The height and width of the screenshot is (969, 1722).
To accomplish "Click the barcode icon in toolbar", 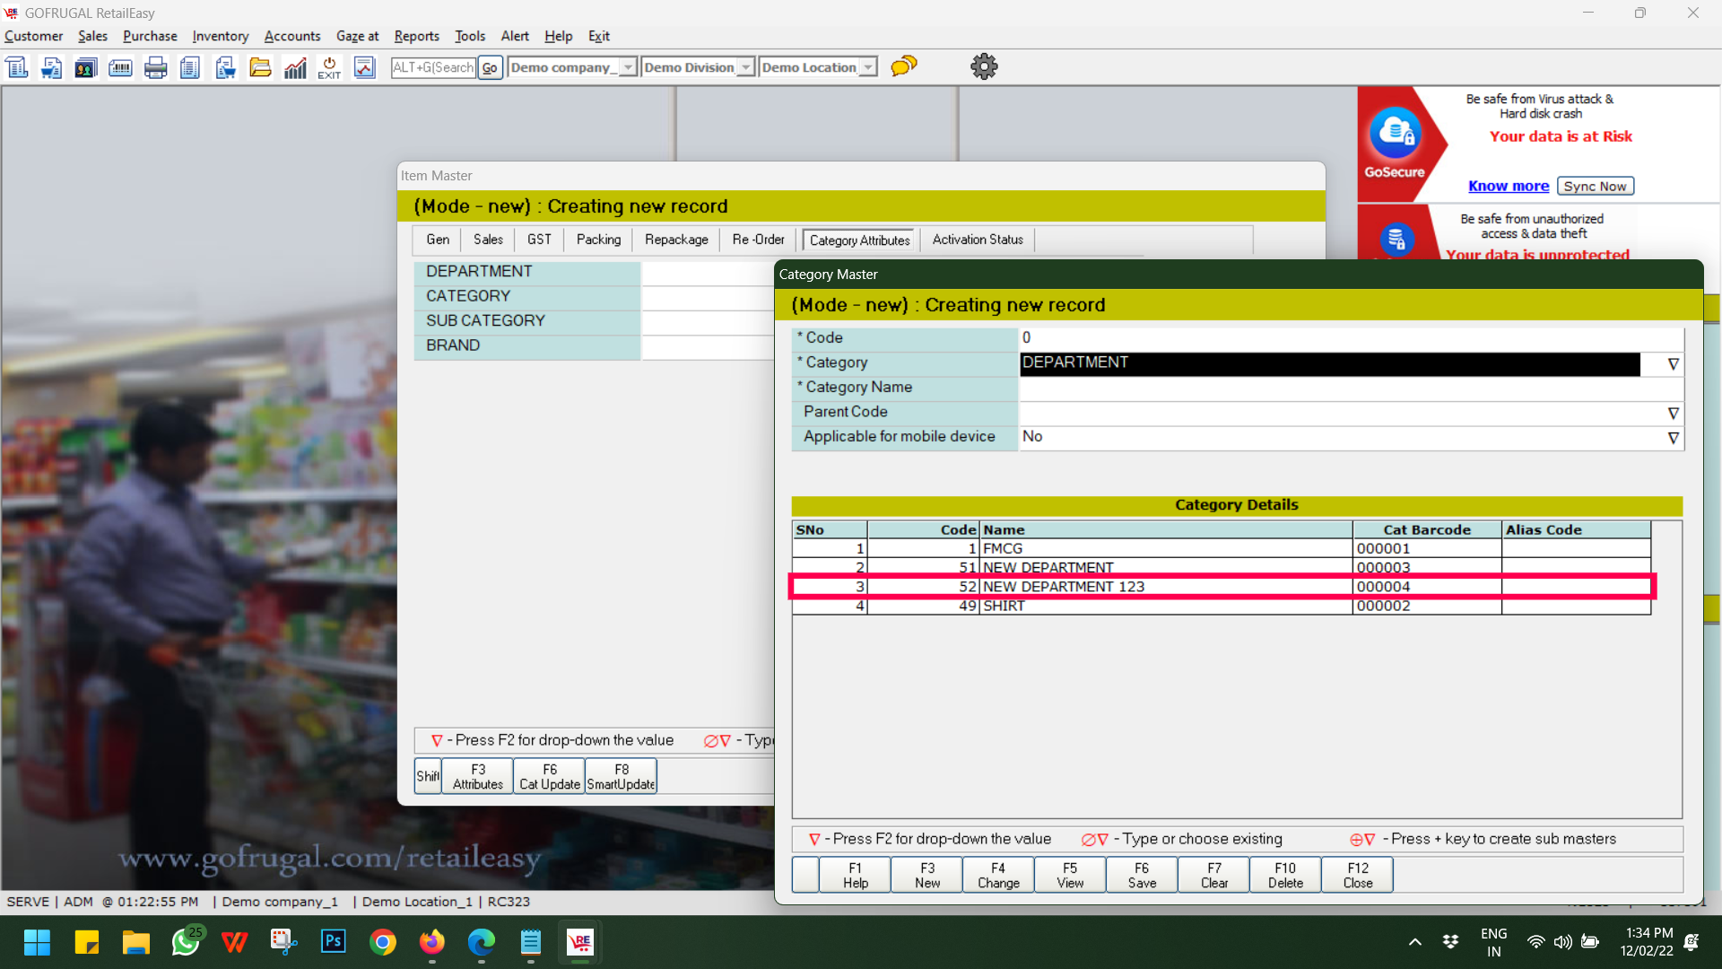I will point(120,67).
